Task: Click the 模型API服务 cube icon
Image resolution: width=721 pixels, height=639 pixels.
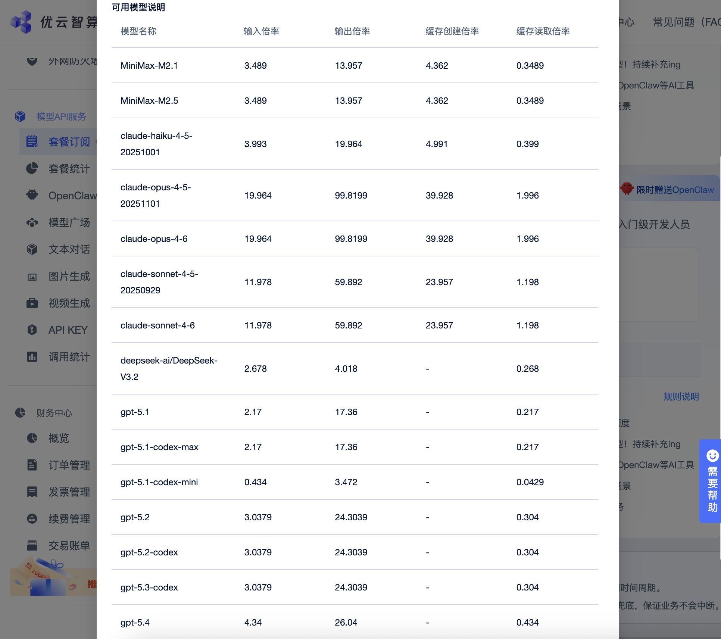Action: (20, 116)
